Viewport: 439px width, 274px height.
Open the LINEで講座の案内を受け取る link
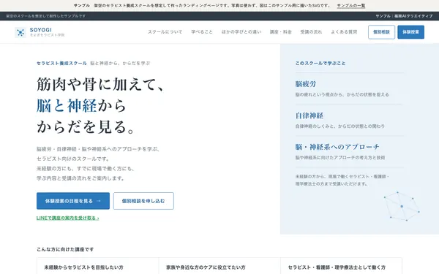[x=68, y=218]
